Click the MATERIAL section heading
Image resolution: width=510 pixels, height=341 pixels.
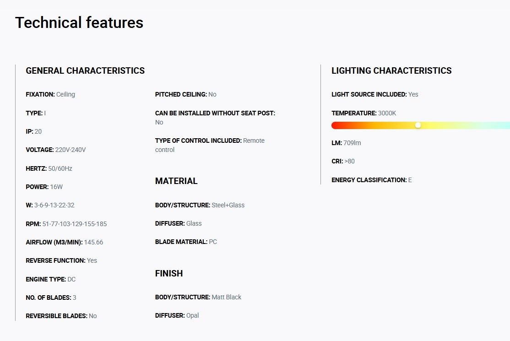(176, 181)
